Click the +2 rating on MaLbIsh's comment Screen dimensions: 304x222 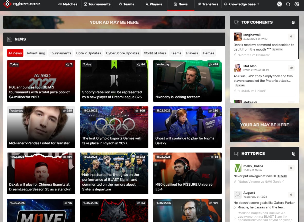pyautogui.click(x=291, y=68)
